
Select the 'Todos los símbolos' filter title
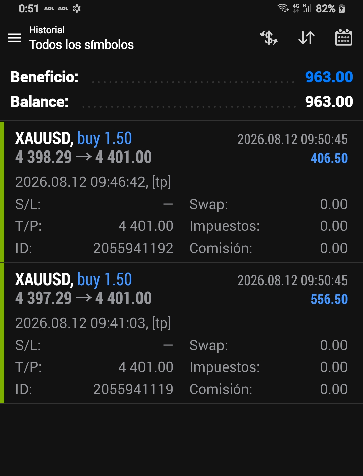click(x=81, y=45)
